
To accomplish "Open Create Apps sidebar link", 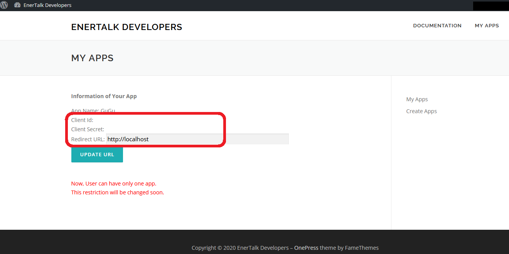I will [421, 111].
